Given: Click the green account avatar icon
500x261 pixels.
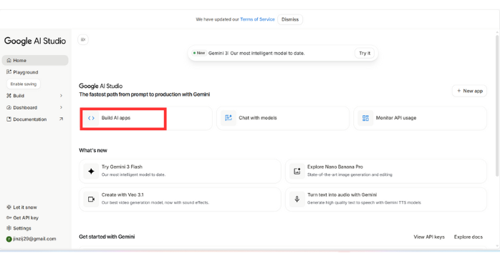Looking at the screenshot, I should pyautogui.click(x=9, y=239).
